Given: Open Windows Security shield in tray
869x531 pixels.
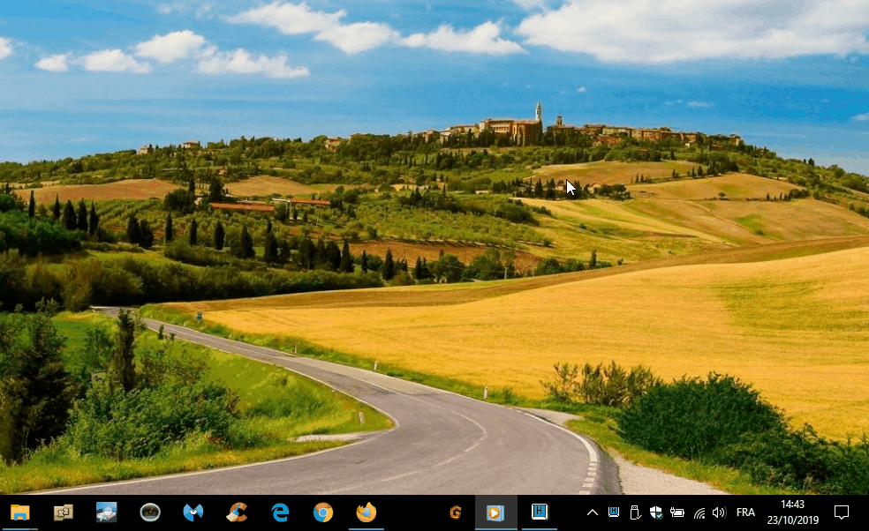Looking at the screenshot, I should 656,512.
